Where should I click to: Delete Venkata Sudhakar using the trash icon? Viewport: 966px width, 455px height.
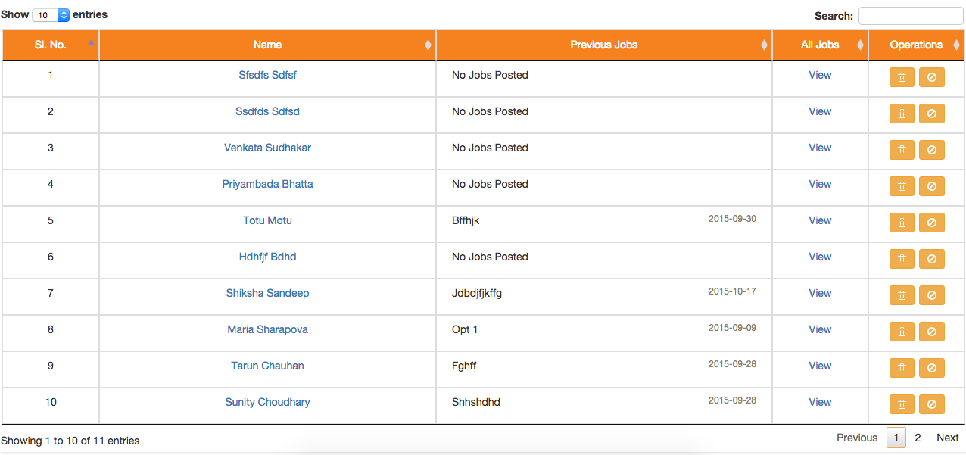[902, 150]
